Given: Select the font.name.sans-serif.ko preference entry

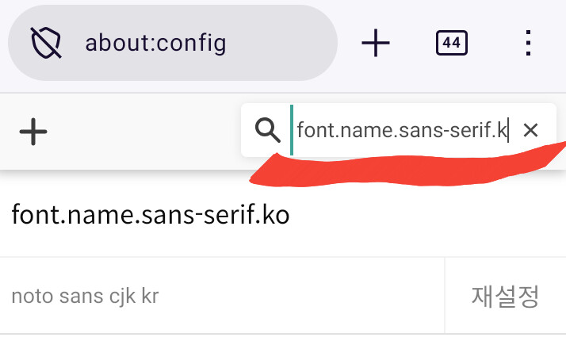Looking at the screenshot, I should (283, 215).
